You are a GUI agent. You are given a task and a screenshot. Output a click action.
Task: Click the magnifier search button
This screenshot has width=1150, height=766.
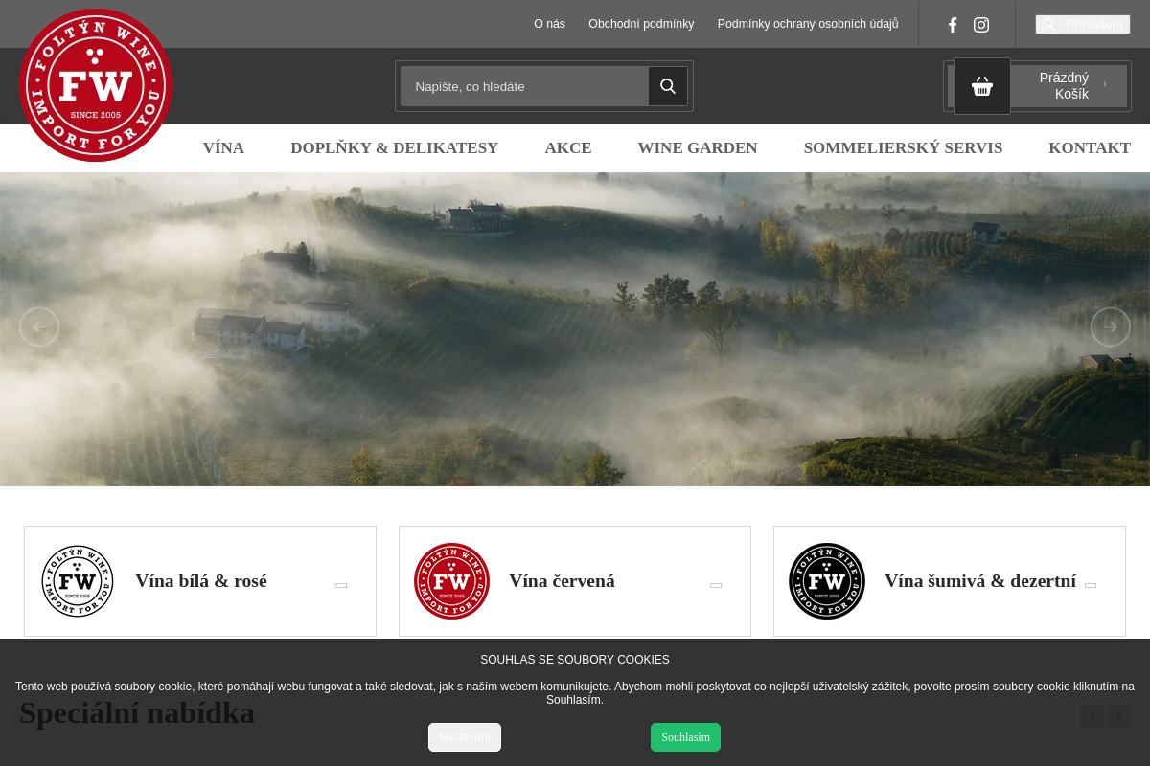[668, 86]
